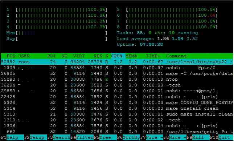The height and width of the screenshot is (141, 234).
Task: Switch to Tree view with F5
Action: [105, 137]
